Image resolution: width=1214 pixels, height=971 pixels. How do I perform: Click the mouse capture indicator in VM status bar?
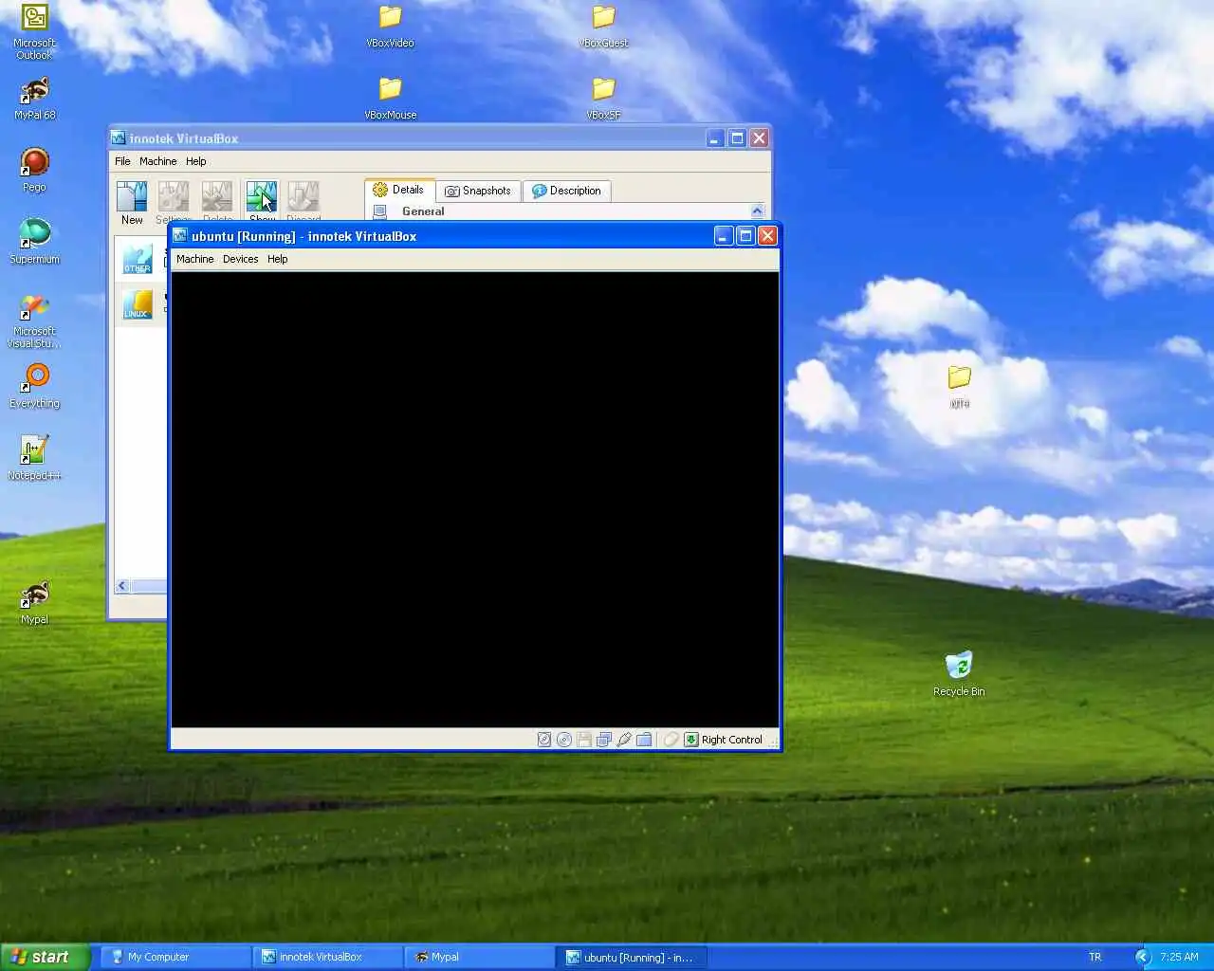[671, 740]
